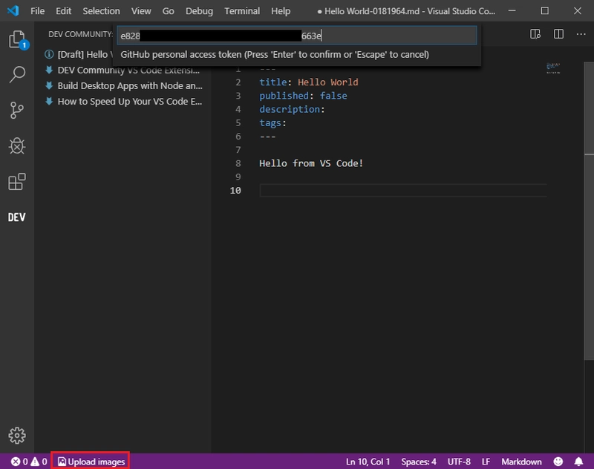The width and height of the screenshot is (594, 469).
Task: Click the warnings count in status bar
Action: point(39,462)
